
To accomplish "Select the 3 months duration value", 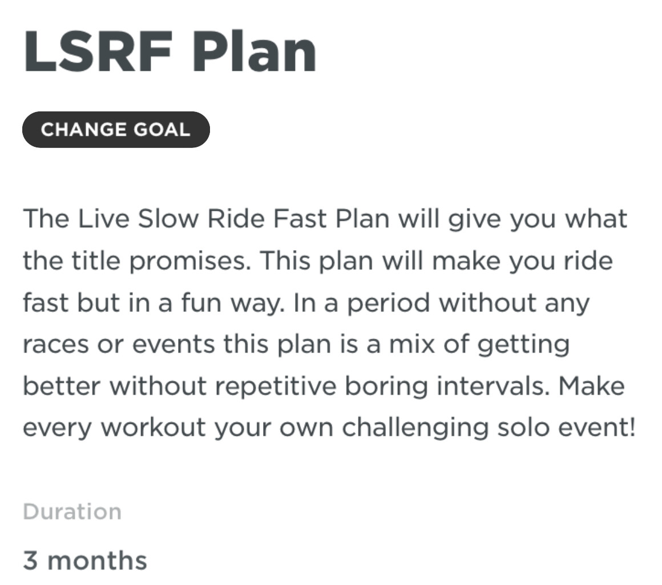I will click(x=85, y=560).
